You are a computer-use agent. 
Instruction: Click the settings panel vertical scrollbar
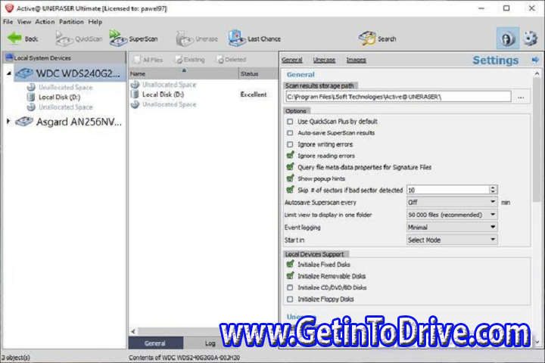[x=537, y=139]
